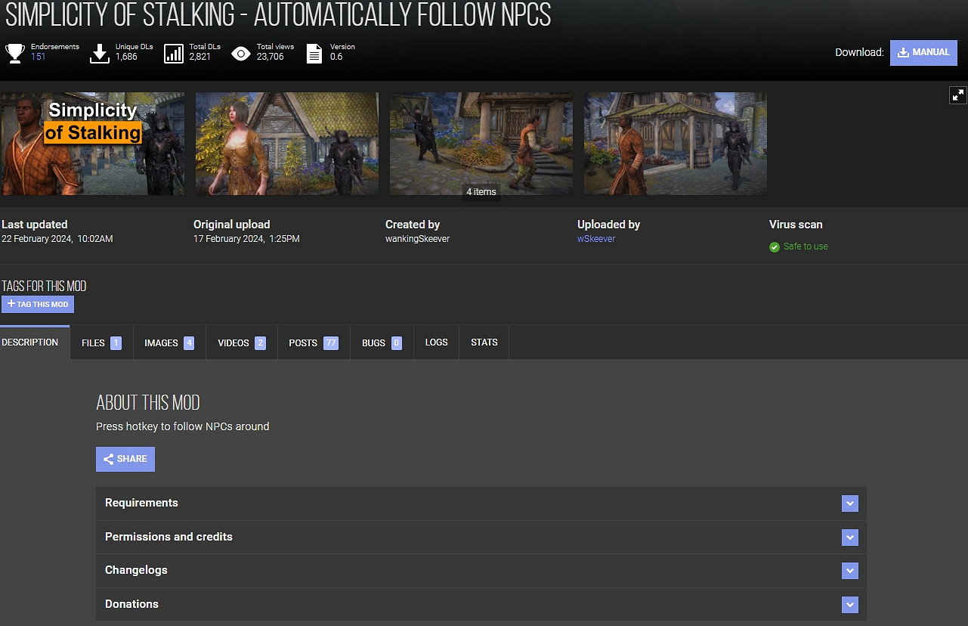The width and height of the screenshot is (968, 626).
Task: Expand the Donations section
Action: pyautogui.click(x=850, y=605)
